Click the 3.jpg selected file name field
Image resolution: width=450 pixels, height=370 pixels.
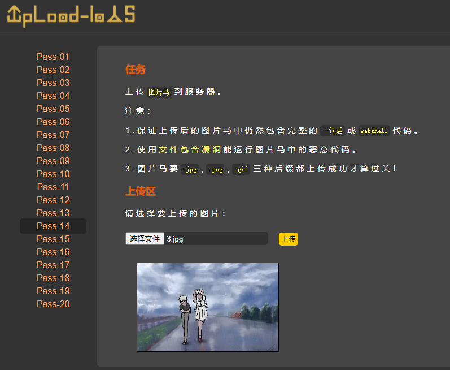pos(215,239)
